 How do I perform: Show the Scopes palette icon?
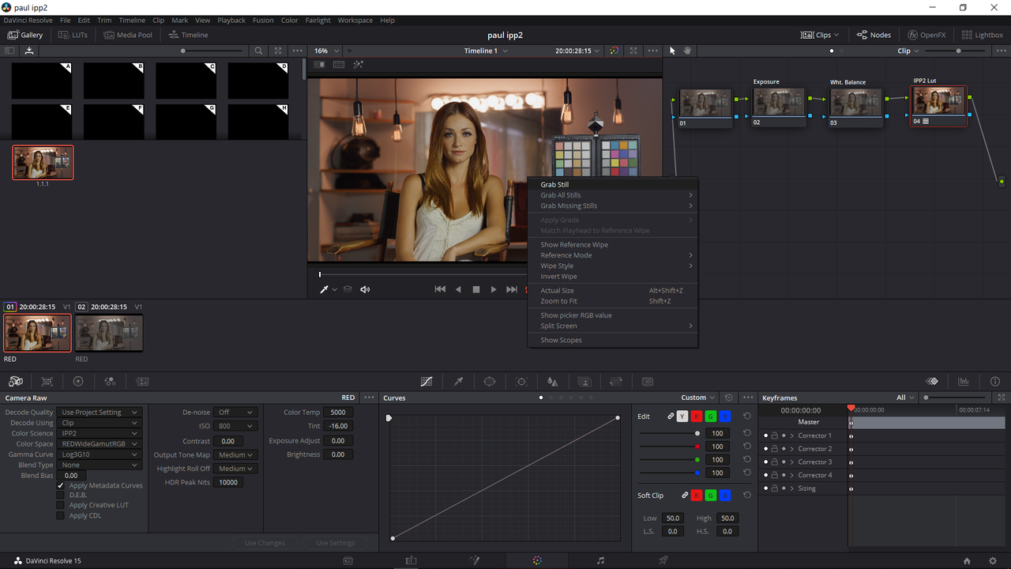point(964,381)
